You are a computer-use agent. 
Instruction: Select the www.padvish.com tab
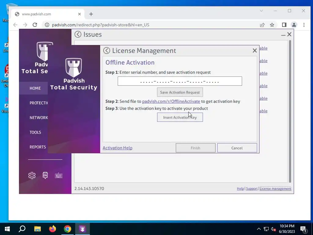tap(48, 14)
